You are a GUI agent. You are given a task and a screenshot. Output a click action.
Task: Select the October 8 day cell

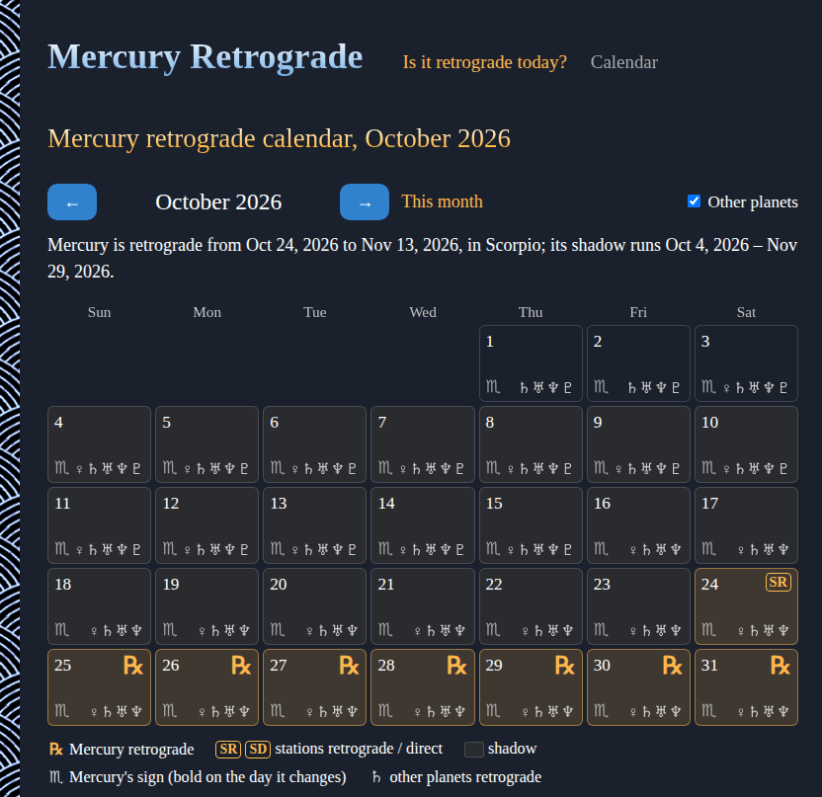[x=531, y=444]
